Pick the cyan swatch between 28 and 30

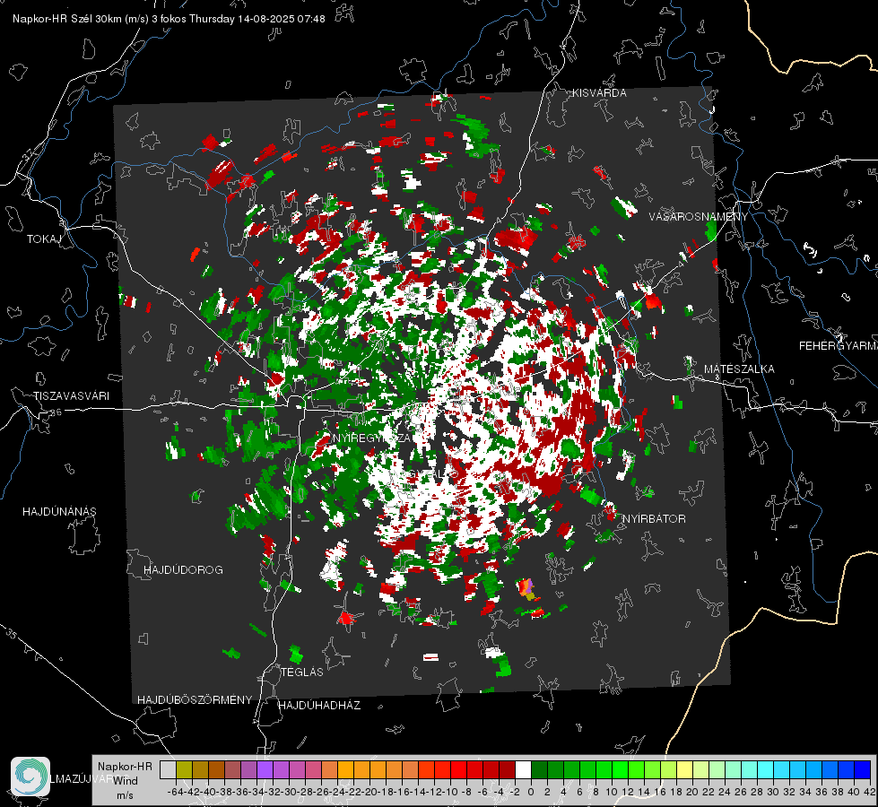(766, 770)
